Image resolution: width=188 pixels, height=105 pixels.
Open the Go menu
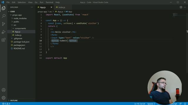pyautogui.click(x=36, y=2)
